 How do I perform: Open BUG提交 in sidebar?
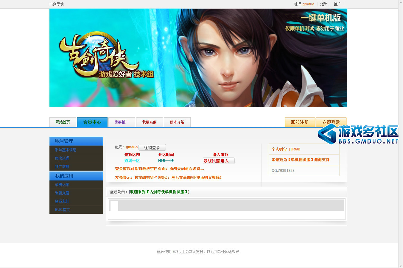coord(62,210)
